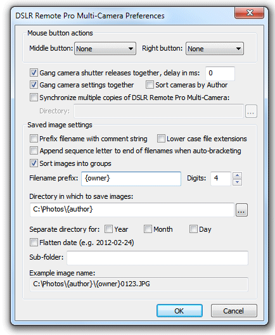Image resolution: width=275 pixels, height=335 pixels.
Task: Click the Sub-folder input field
Action: 157,258
